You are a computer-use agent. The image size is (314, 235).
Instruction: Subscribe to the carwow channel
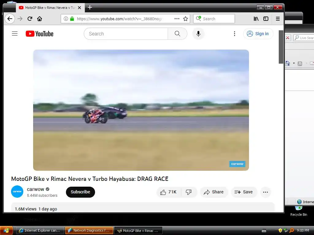click(80, 192)
